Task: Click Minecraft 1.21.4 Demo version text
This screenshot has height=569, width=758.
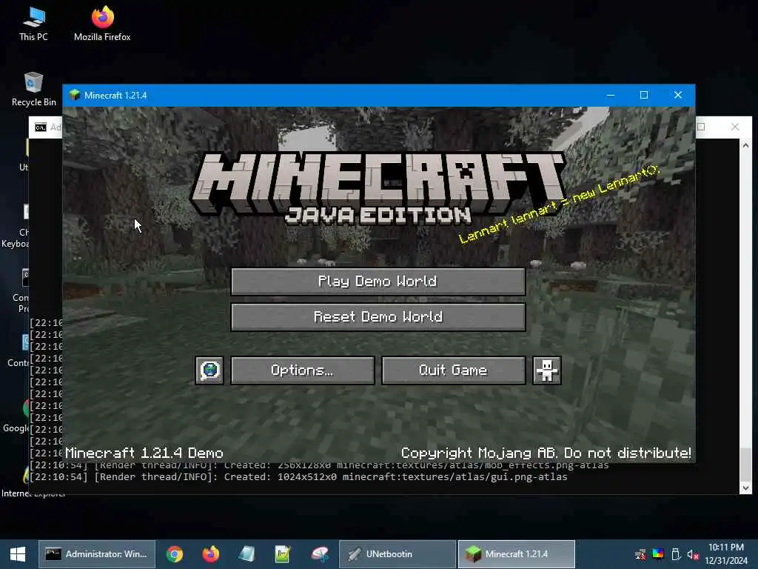Action: 144,453
